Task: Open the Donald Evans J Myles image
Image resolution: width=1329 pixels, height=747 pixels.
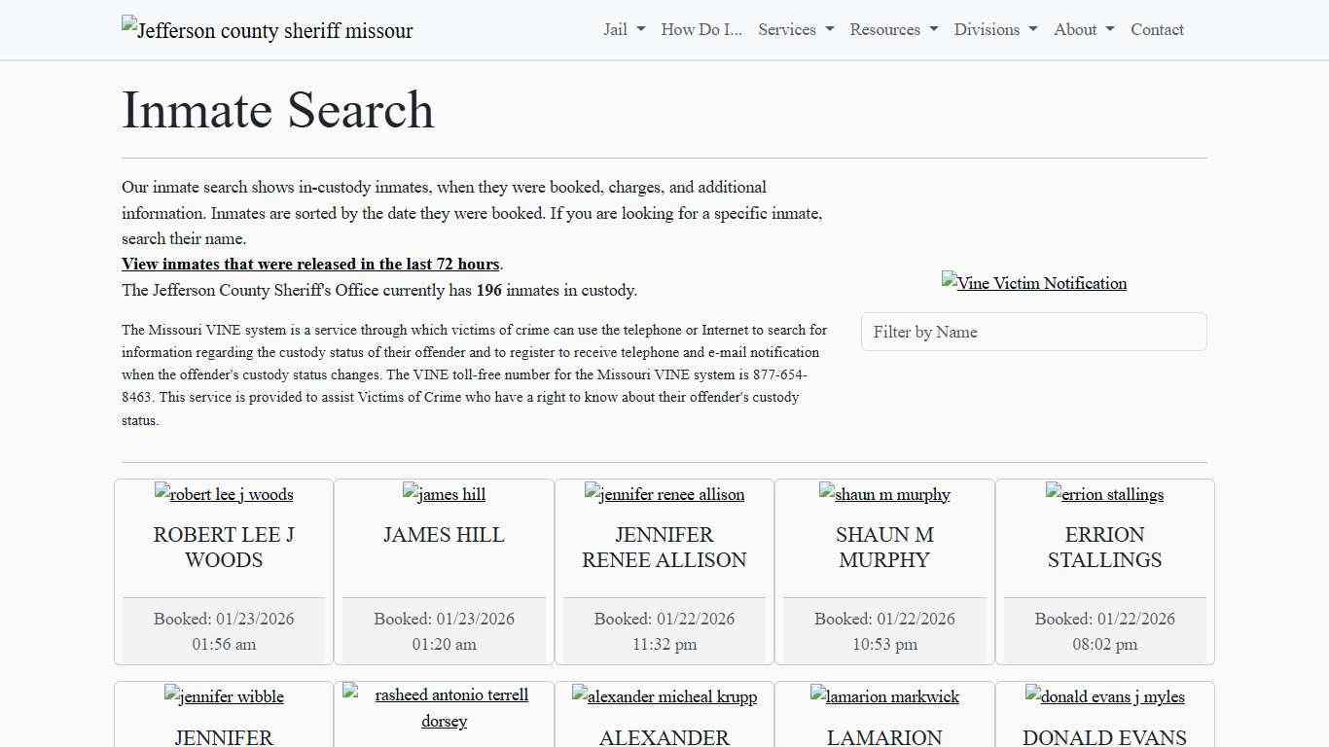Action: tap(1104, 696)
